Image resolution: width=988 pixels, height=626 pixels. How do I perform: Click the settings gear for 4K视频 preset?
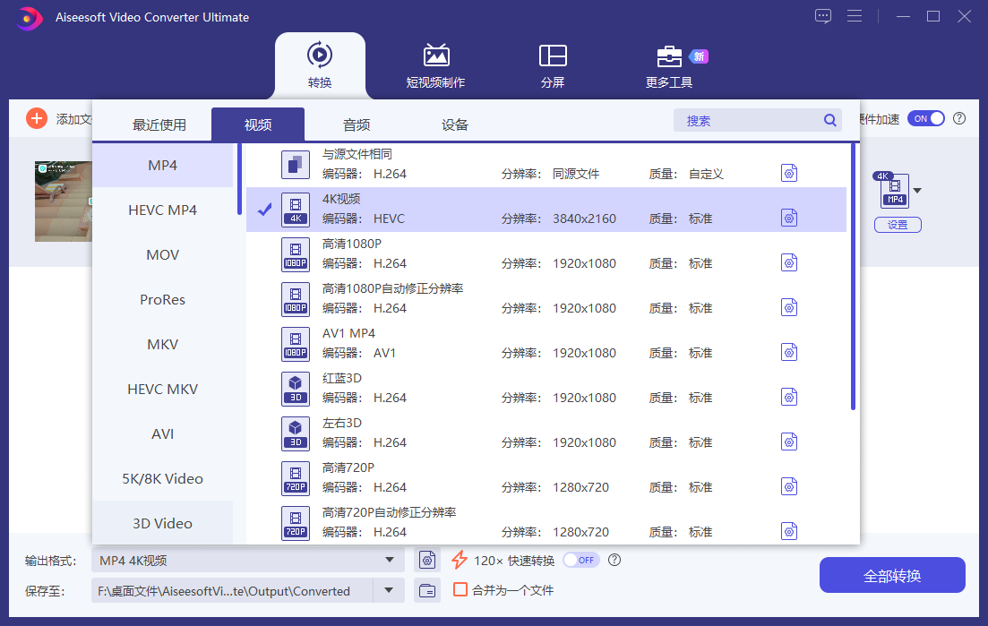[x=788, y=218]
